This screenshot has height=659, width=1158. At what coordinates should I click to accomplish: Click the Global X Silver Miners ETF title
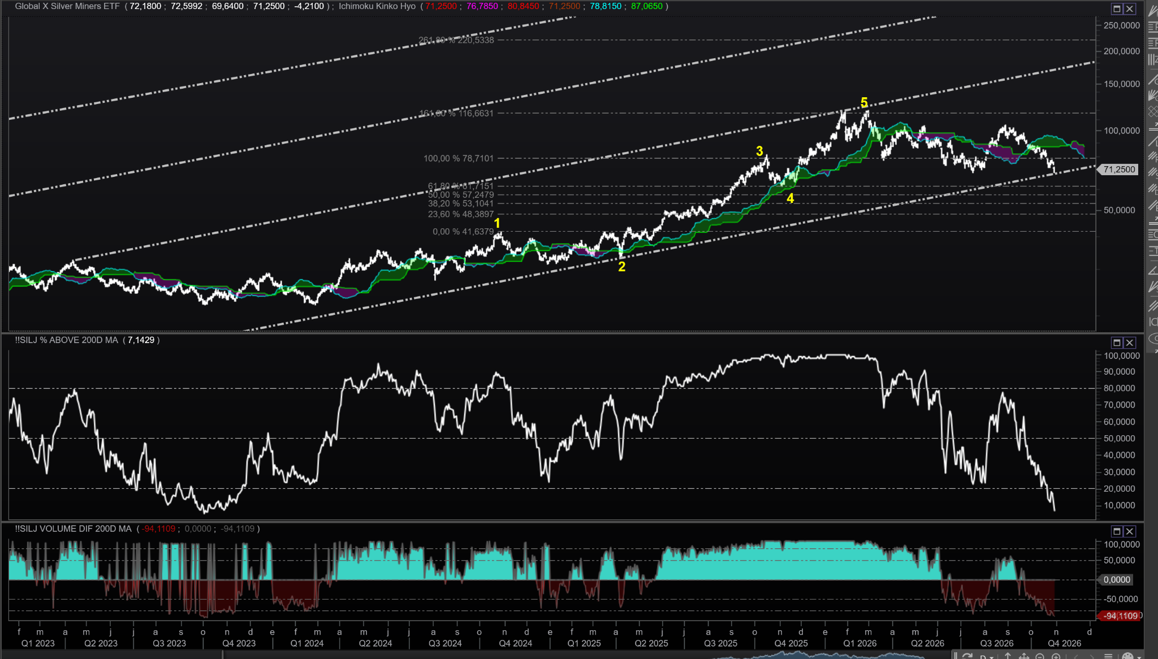point(67,6)
